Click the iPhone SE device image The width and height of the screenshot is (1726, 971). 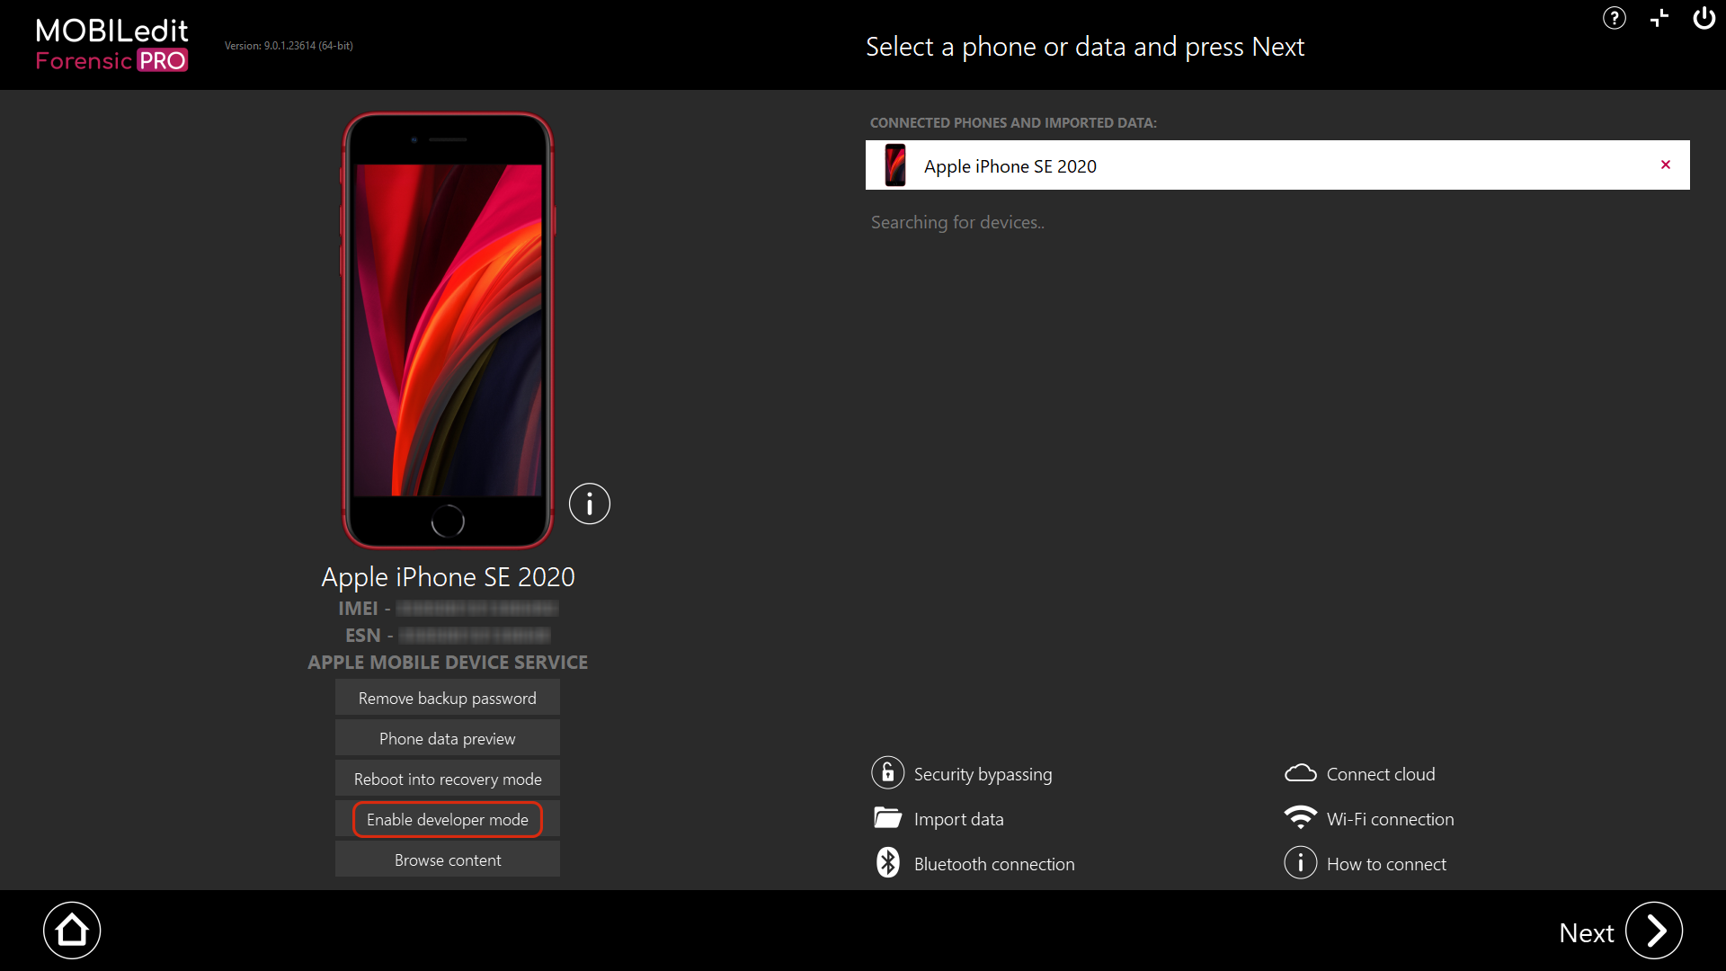coord(448,330)
